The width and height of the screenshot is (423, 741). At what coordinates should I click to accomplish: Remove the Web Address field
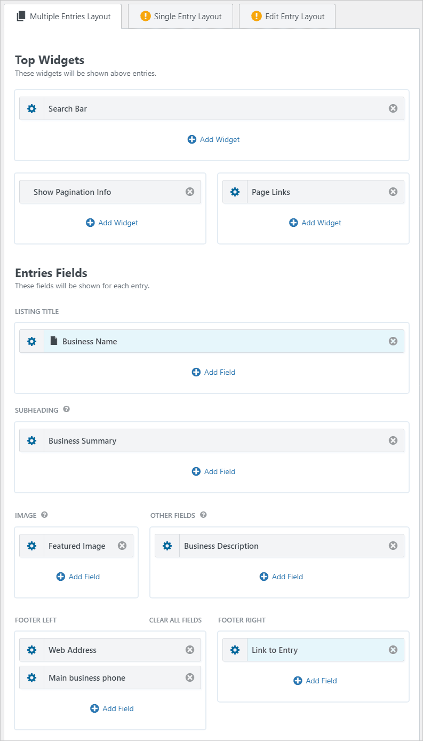click(x=190, y=650)
